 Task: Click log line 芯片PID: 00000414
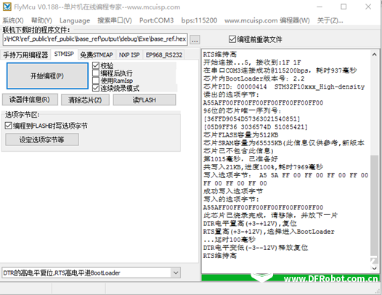[x=284, y=86]
